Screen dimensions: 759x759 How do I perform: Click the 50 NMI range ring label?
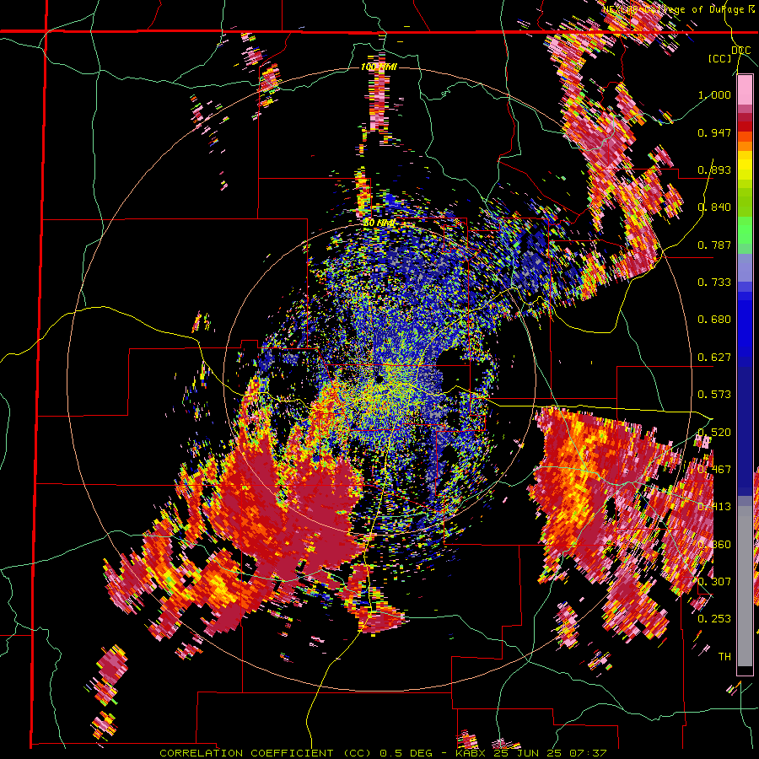coord(379,223)
